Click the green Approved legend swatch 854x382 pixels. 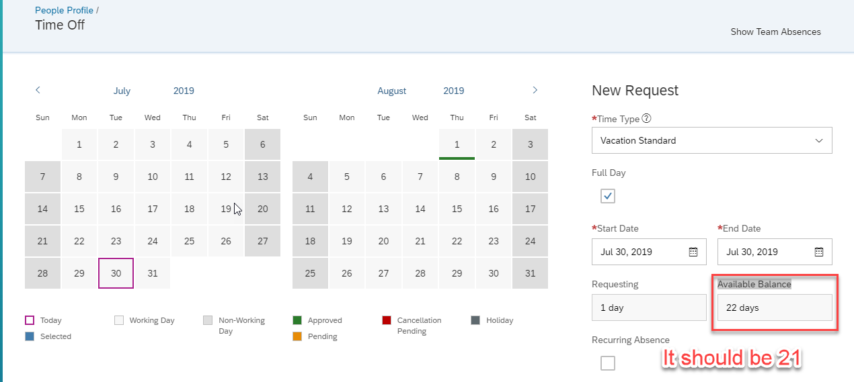click(x=297, y=320)
